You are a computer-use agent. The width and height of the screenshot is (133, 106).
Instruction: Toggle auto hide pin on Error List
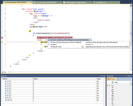129,76
